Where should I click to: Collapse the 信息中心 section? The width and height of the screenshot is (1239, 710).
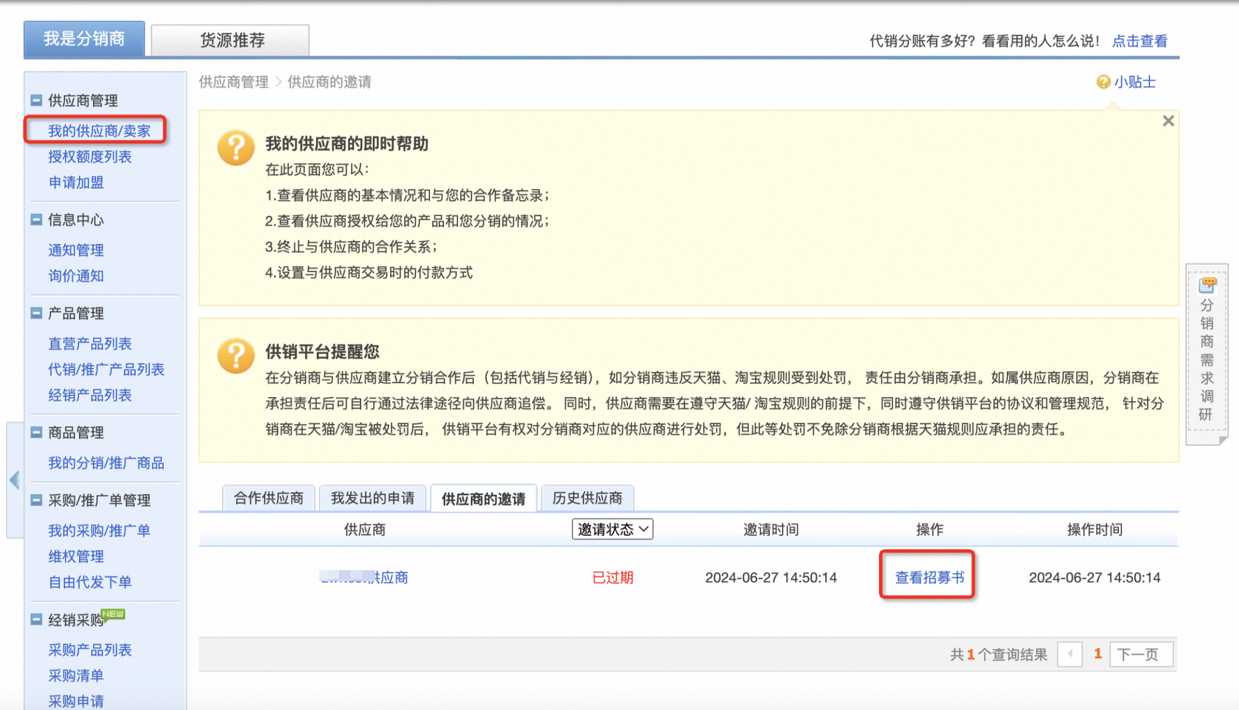point(36,220)
